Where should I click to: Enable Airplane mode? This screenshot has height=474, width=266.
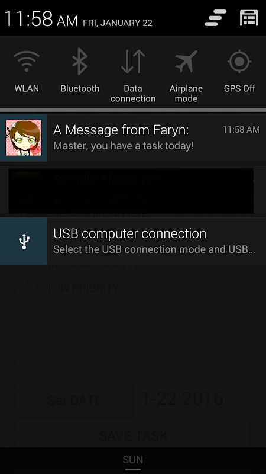[186, 62]
